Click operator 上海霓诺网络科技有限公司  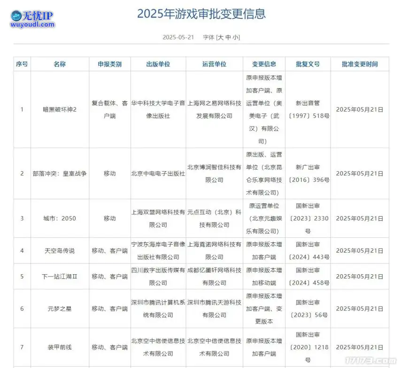click(x=214, y=251)
